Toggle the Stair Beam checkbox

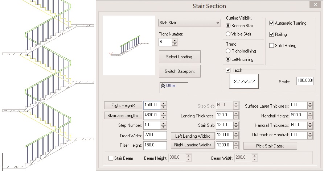111,158
